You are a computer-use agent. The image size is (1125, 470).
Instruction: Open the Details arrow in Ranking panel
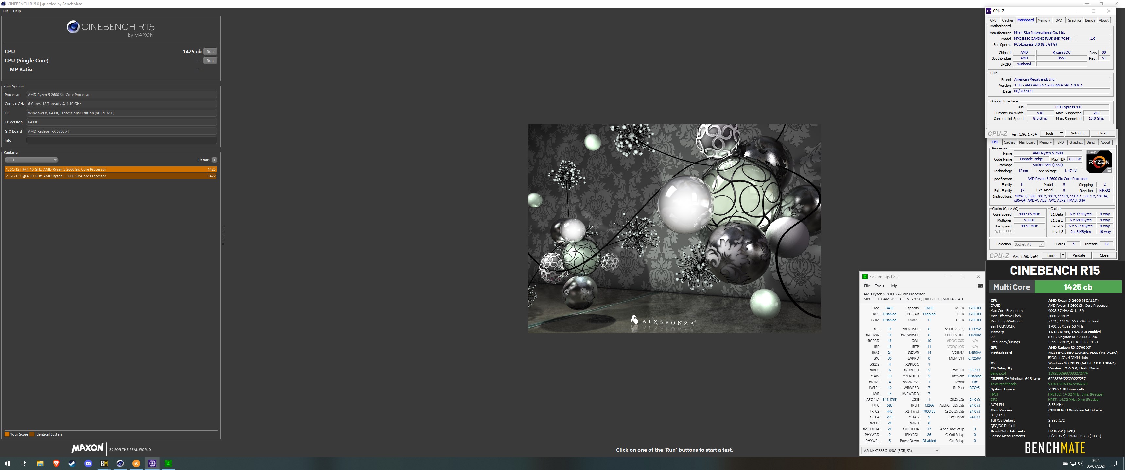215,160
